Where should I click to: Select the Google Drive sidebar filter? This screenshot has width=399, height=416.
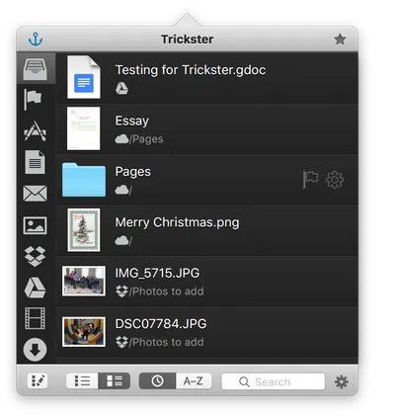pos(35,288)
